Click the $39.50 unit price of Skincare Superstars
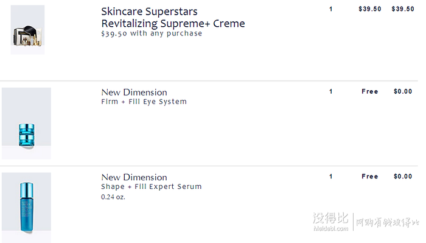 pos(370,9)
